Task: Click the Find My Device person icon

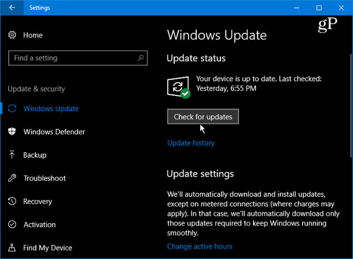Action: (12, 247)
